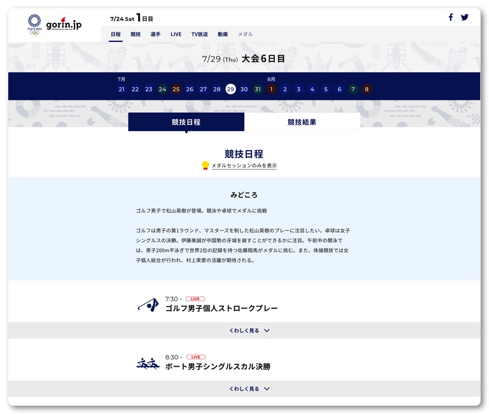Screen dimensions: 489x414
Task: Click the rowing sport pictogram
Action: tap(148, 363)
